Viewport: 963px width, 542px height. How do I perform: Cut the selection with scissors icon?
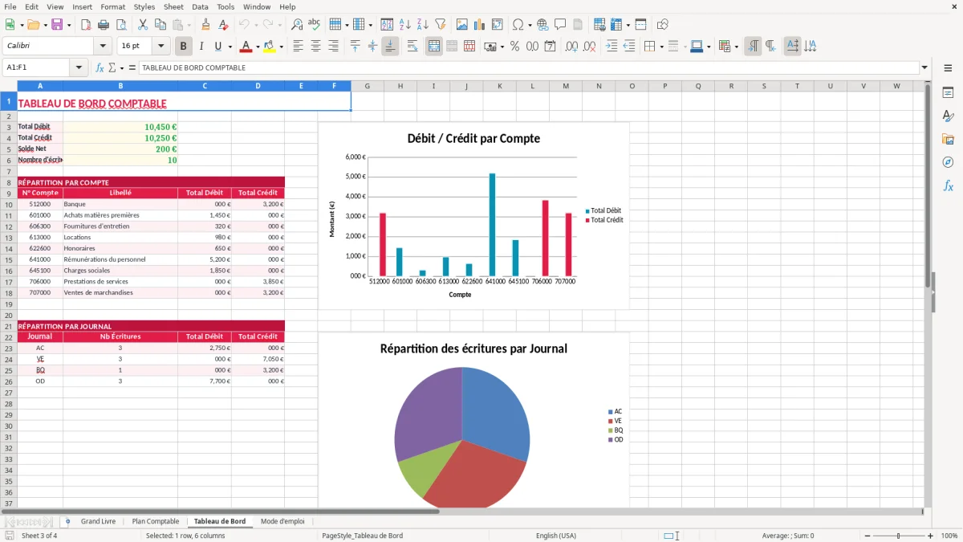(142, 25)
